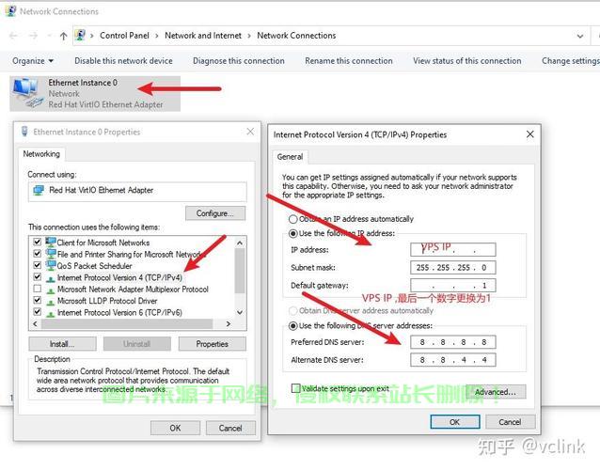Go forward with the right arrow
Screen dimensions: 600x470
(34, 36)
